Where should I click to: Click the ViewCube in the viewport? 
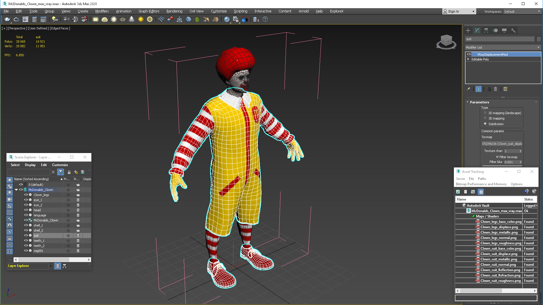coord(446,42)
